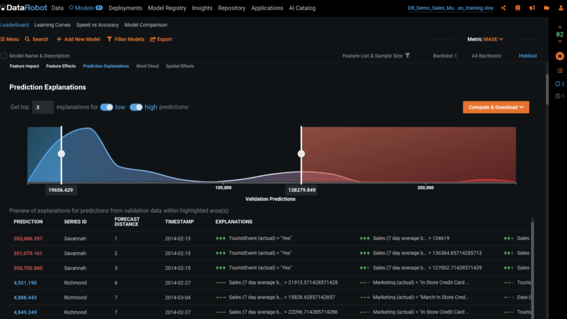
Task: Open the projects folder icon
Action: point(547,8)
